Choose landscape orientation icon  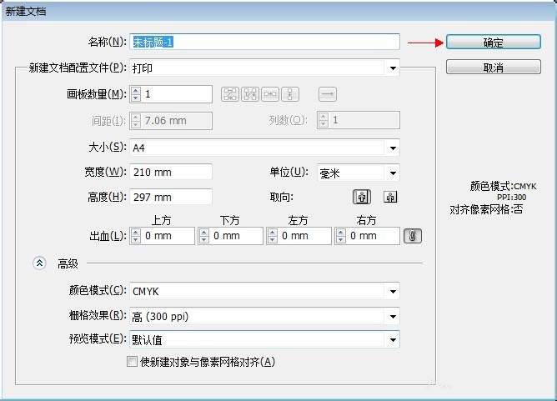pos(390,197)
